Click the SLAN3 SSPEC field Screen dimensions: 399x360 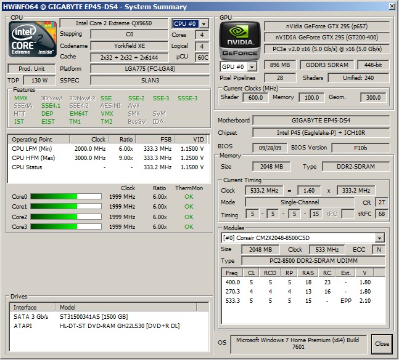click(x=150, y=81)
